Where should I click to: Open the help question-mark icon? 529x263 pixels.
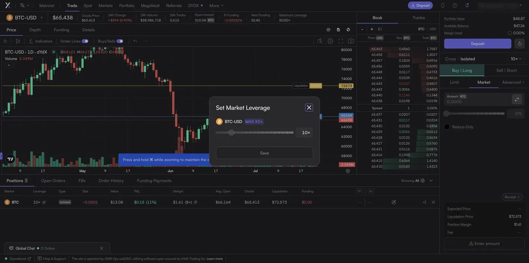455,5
